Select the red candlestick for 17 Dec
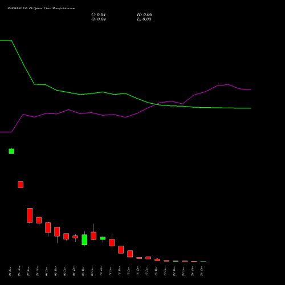Screen dimensions: 285x285 click(148, 258)
